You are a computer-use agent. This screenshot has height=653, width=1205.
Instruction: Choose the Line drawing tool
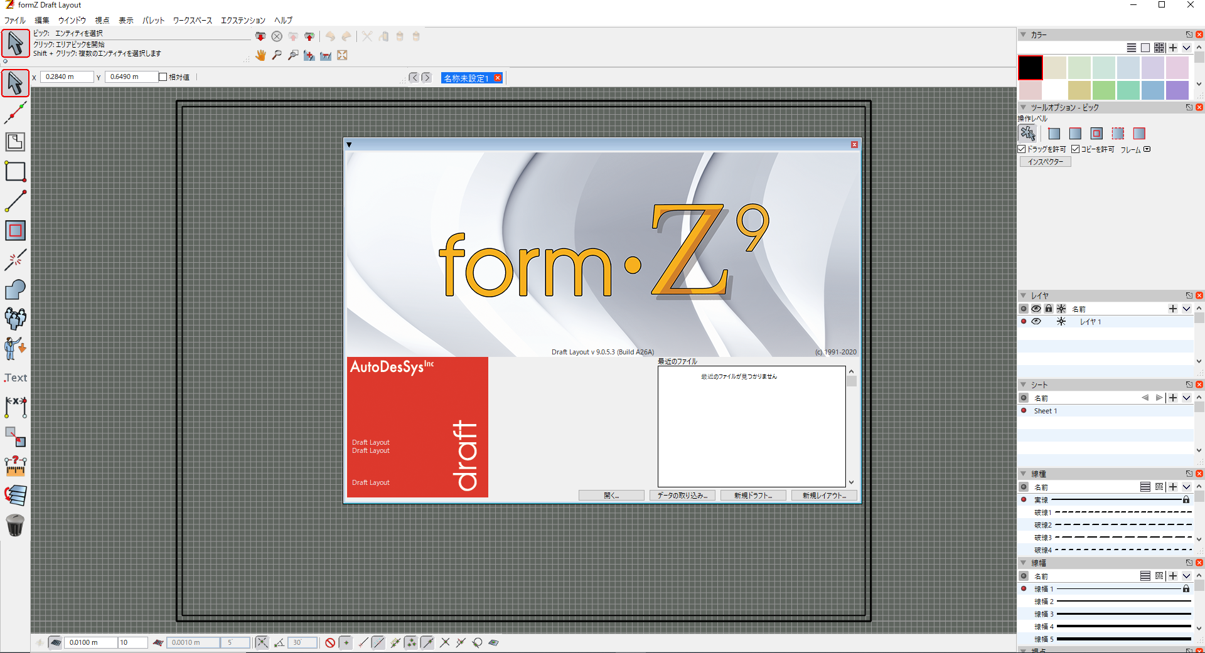coord(15,201)
